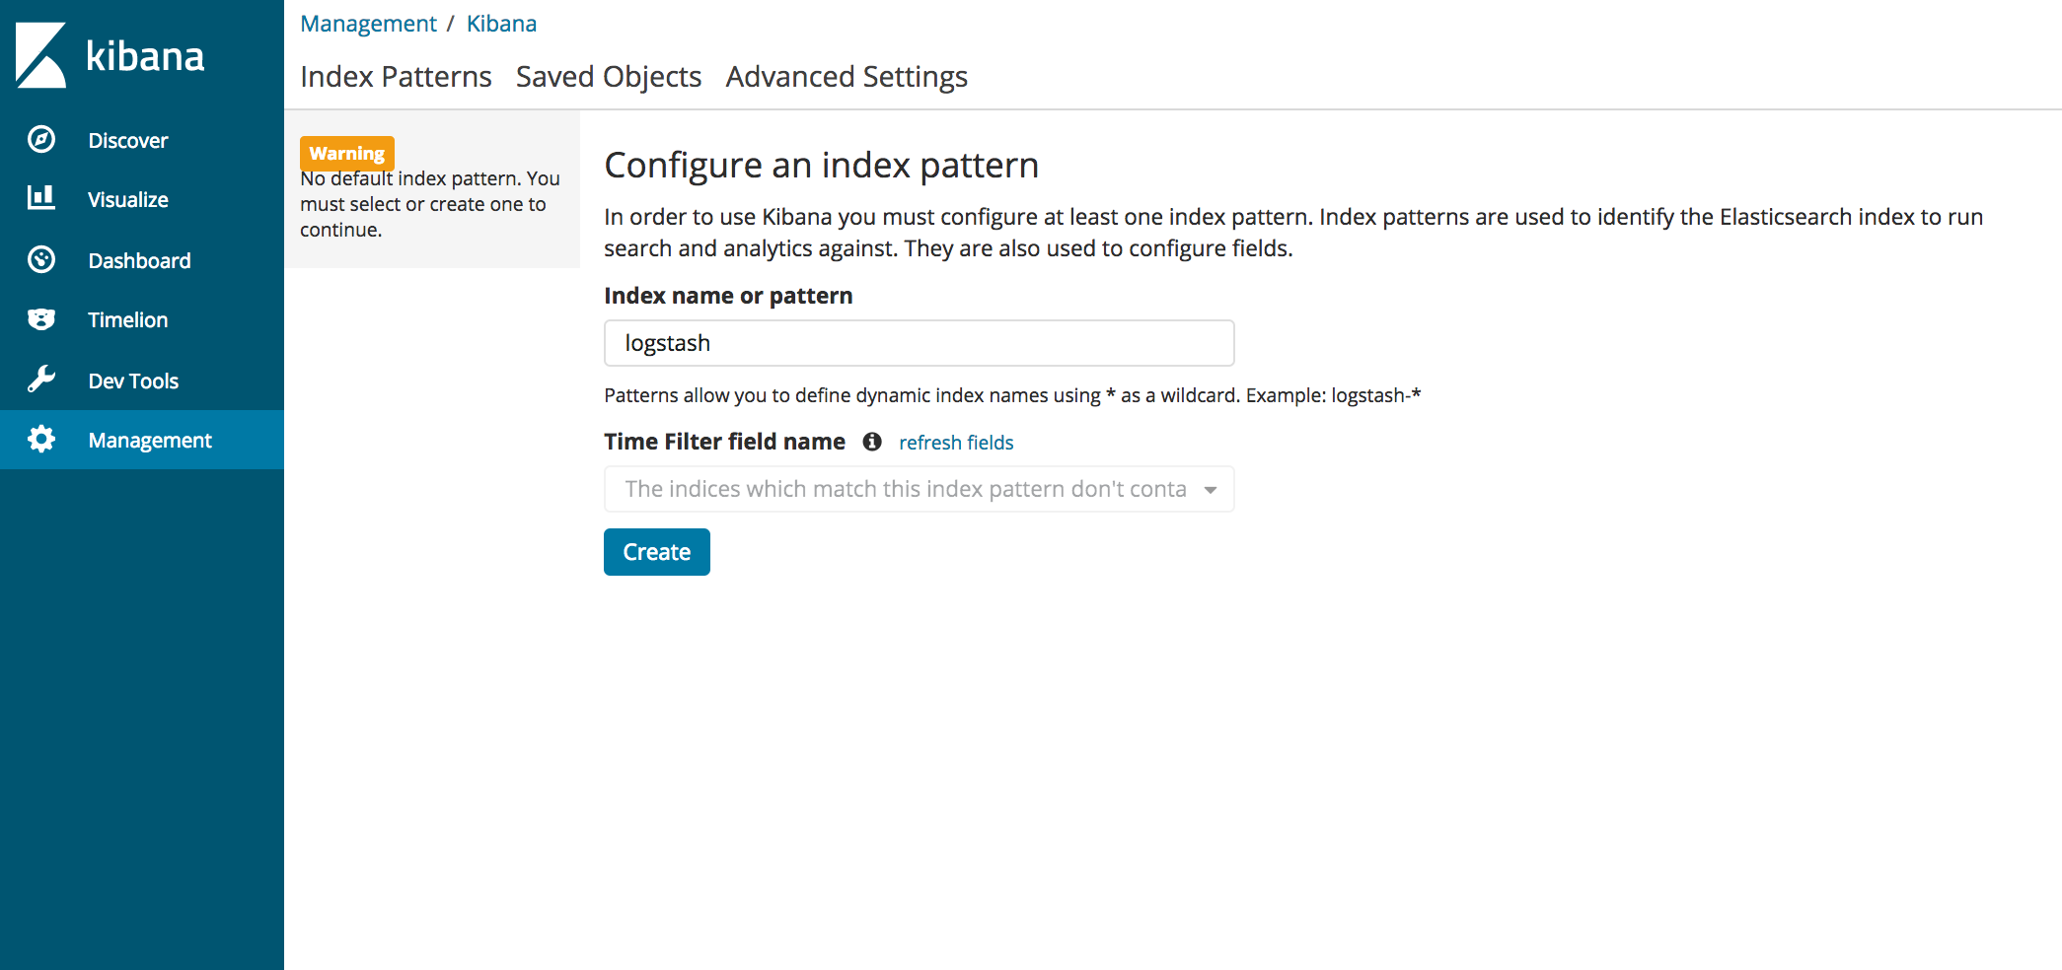
Task: Expand the time filter selector caret
Action: click(1212, 489)
